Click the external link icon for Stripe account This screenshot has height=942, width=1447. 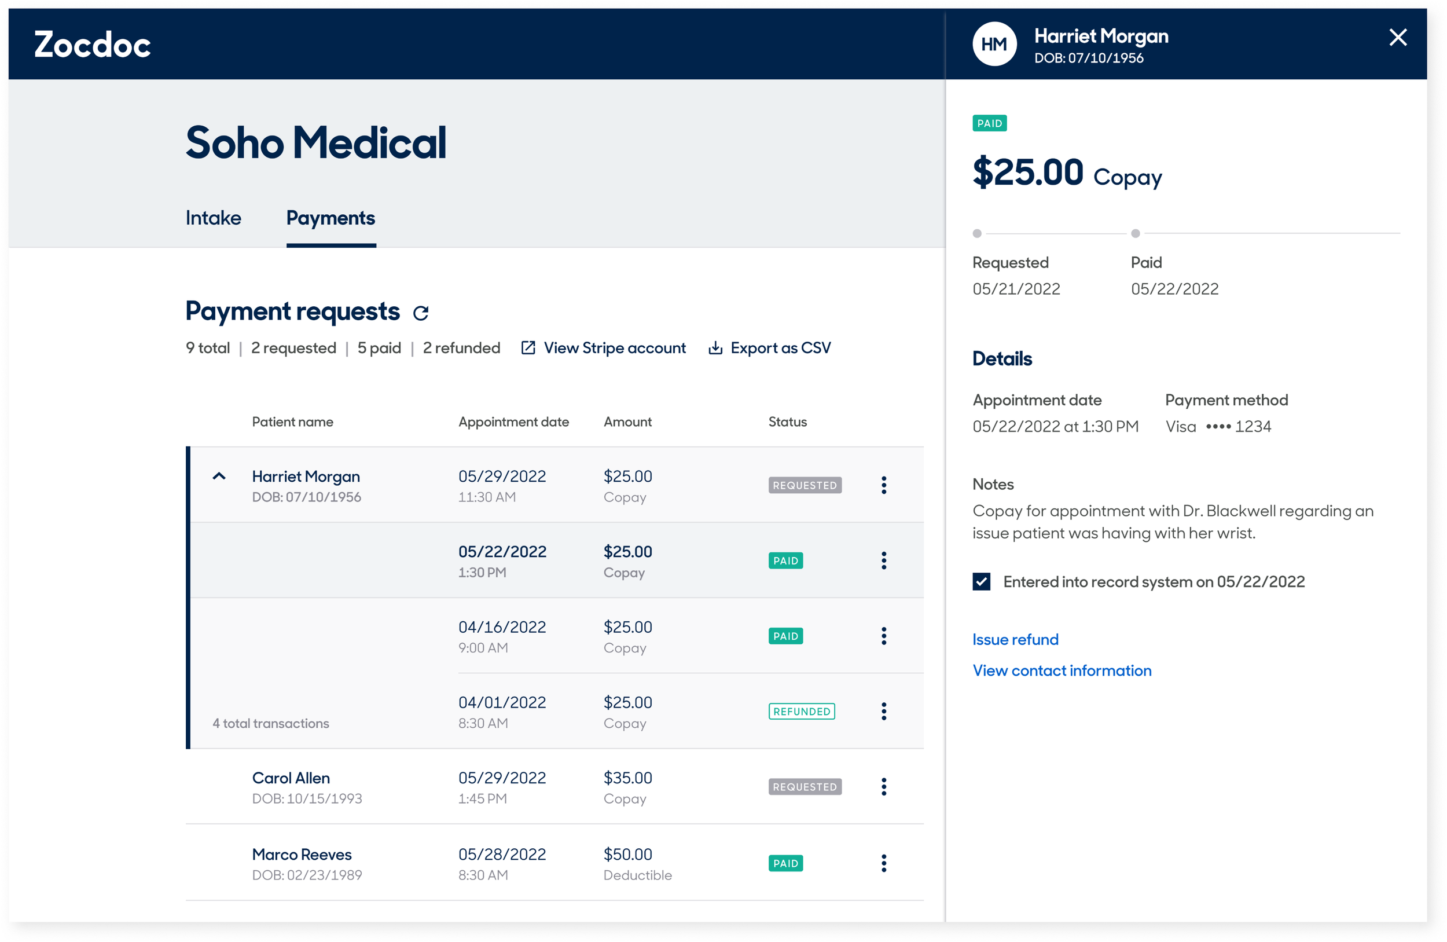point(528,348)
